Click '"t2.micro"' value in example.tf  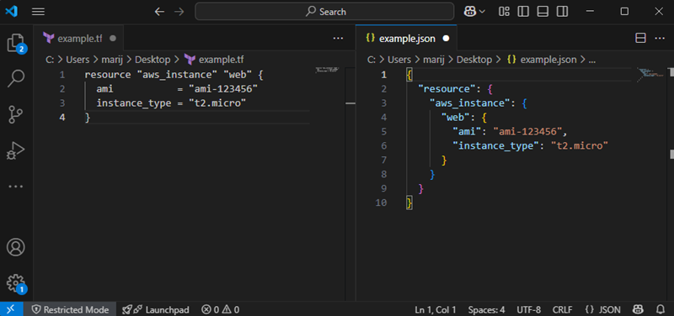(x=217, y=103)
